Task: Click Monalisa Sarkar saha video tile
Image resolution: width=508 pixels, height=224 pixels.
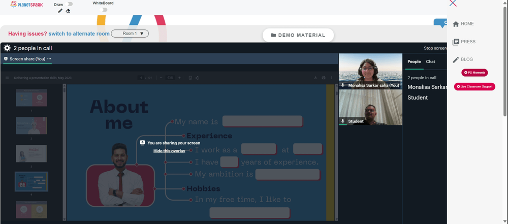Action: click(370, 71)
